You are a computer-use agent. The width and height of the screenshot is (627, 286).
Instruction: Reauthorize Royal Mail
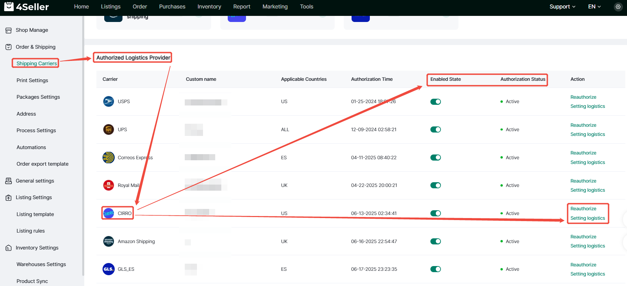point(583,181)
